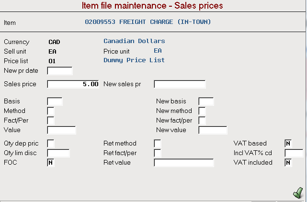The width and height of the screenshot is (307, 202).
Task: Click the Value input field
Action: pyautogui.click(x=61, y=130)
